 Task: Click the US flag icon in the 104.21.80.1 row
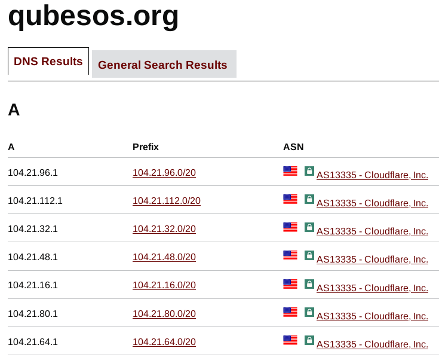tap(290, 312)
